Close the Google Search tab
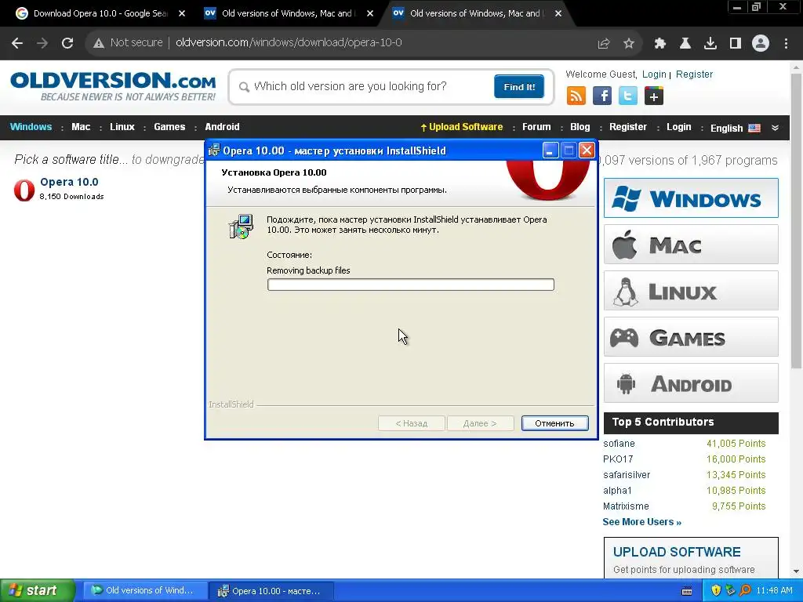The height and width of the screenshot is (602, 803). tap(182, 14)
